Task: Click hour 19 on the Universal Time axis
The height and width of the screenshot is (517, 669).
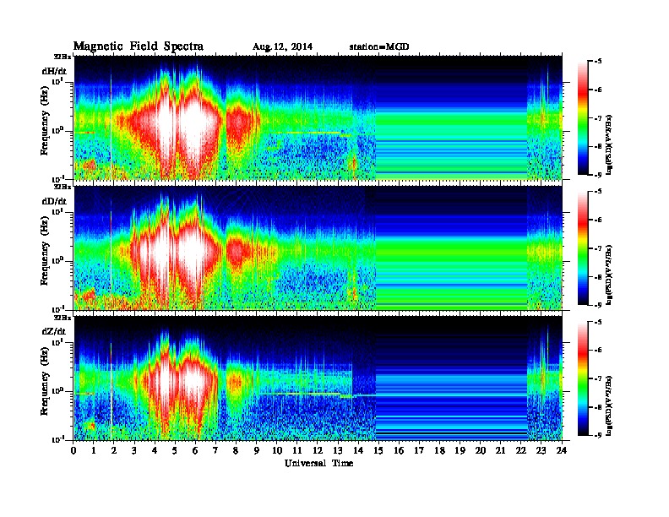Action: coord(460,450)
